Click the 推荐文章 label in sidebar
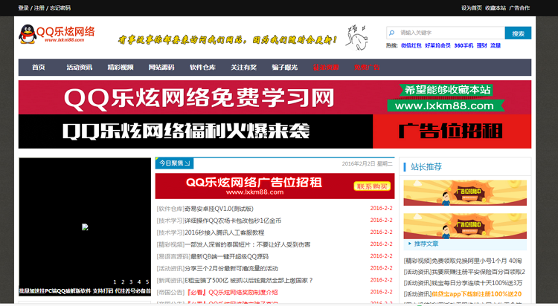The image size is (558, 306). click(x=426, y=244)
